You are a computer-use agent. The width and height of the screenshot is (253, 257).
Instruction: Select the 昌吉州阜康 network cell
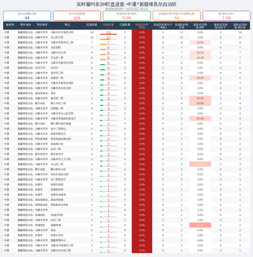57,200
